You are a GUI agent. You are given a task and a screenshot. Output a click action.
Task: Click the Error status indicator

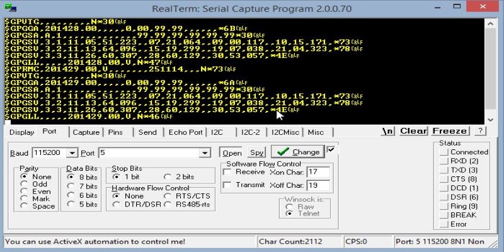(445, 224)
